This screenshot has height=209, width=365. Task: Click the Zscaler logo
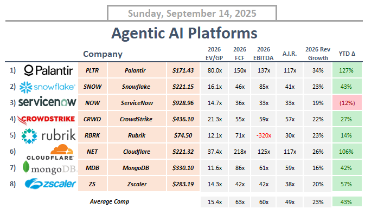pyautogui.click(x=50, y=184)
